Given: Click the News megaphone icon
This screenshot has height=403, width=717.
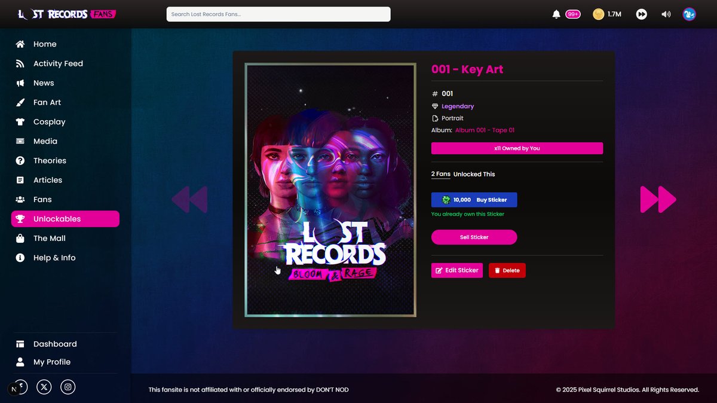Looking at the screenshot, I should [x=20, y=83].
